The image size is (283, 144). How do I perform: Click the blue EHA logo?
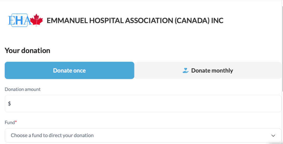pos(19,20)
